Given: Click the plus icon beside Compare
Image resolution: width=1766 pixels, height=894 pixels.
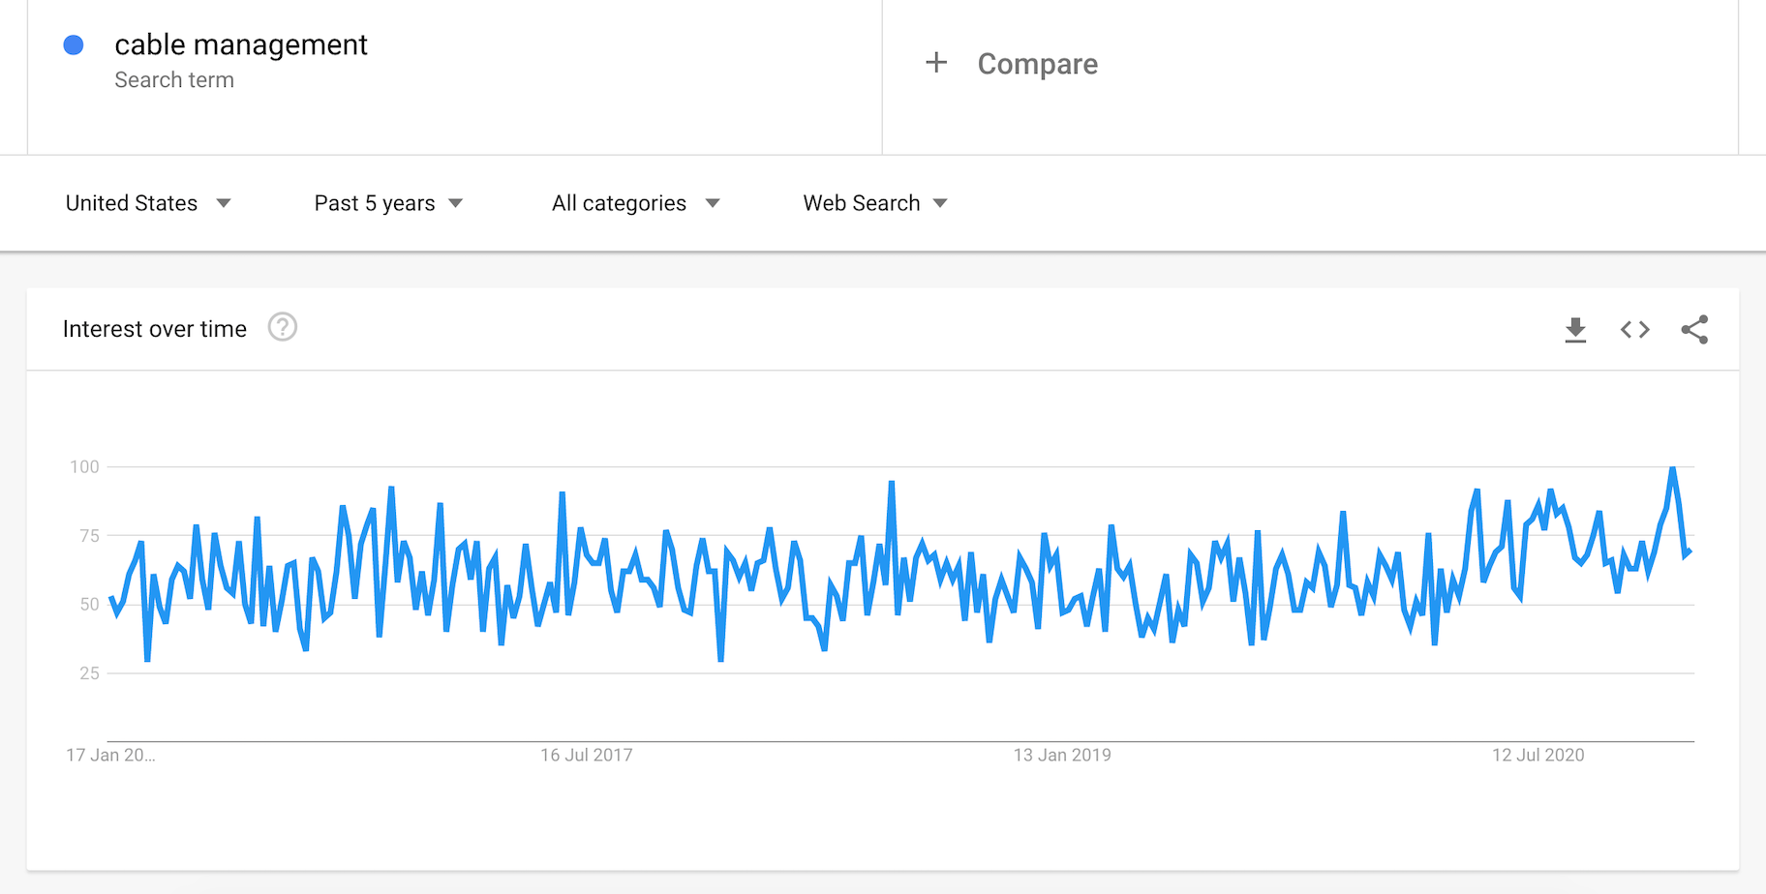Looking at the screenshot, I should (936, 63).
